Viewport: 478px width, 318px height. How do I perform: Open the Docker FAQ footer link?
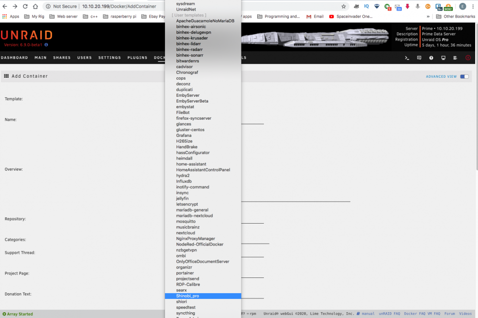(x=414, y=313)
